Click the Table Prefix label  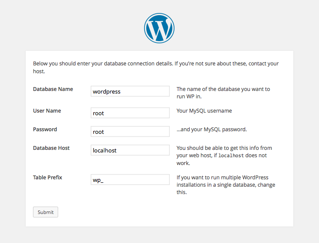click(47, 178)
